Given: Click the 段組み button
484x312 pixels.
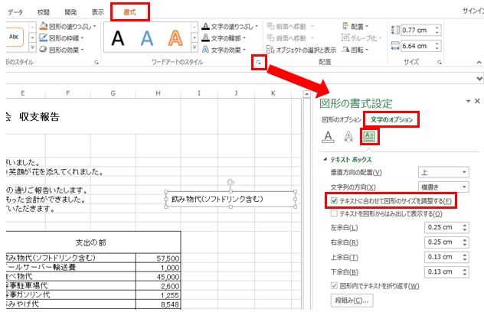Looking at the screenshot, I should (x=352, y=301).
